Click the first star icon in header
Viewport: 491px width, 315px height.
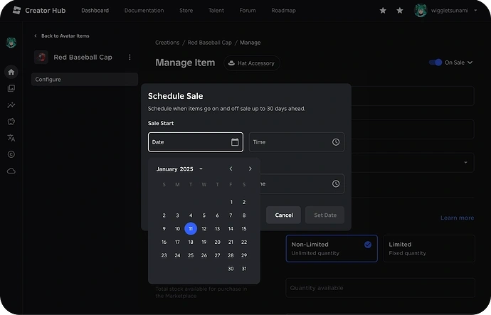(x=383, y=11)
